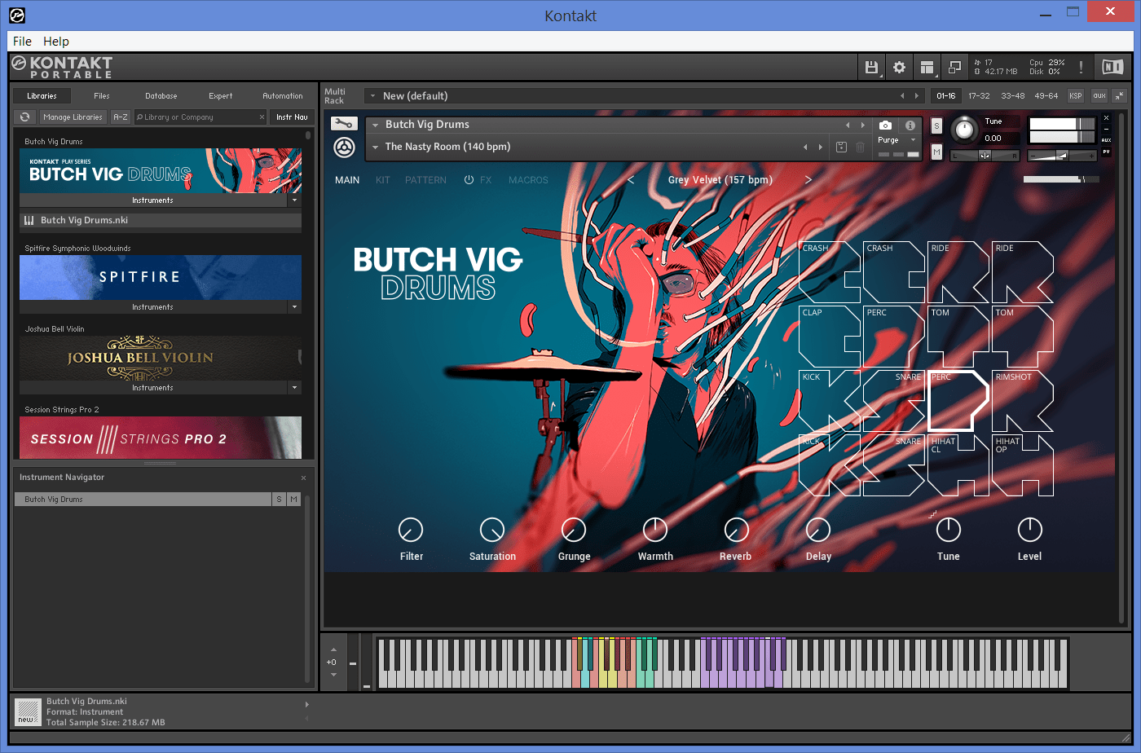Close the Instrument Navigator pane

[303, 478]
